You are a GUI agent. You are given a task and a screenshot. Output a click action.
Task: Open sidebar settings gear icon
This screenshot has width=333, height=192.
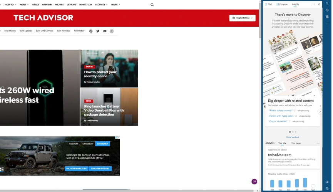(x=327, y=188)
